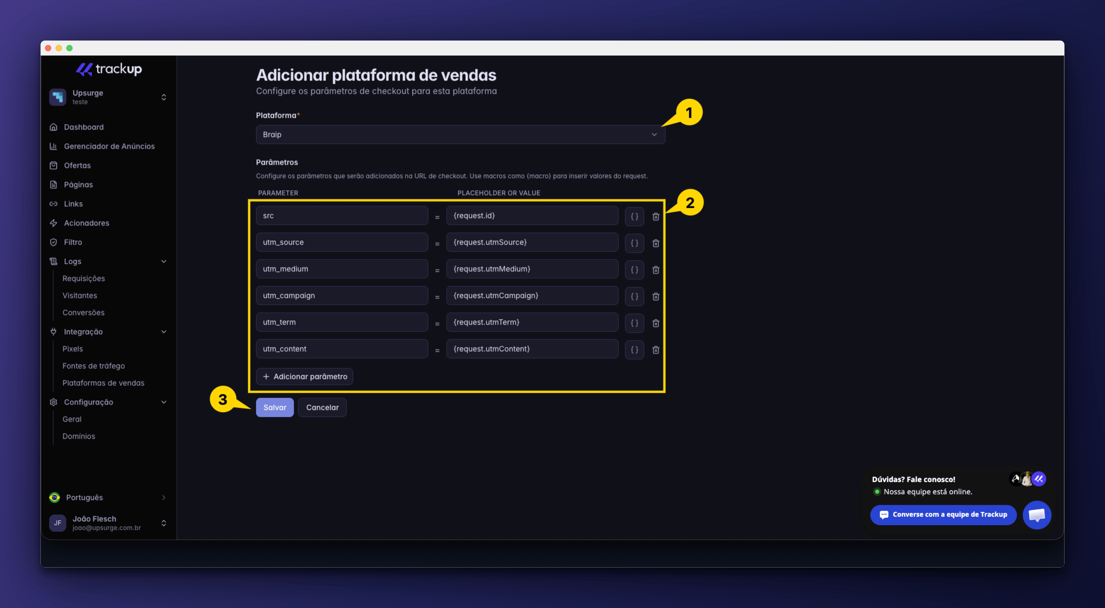The image size is (1105, 608).
Task: Open Plataformas de vendas
Action: tap(103, 383)
